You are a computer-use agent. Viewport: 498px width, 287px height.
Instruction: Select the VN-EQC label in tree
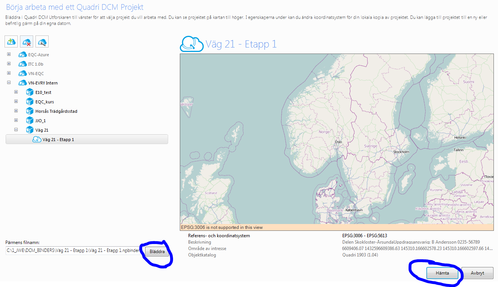point(36,74)
